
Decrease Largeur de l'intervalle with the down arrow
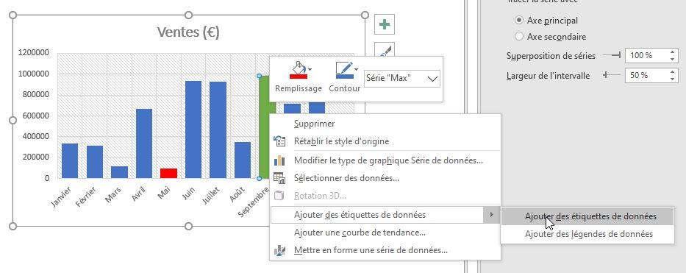click(x=673, y=79)
